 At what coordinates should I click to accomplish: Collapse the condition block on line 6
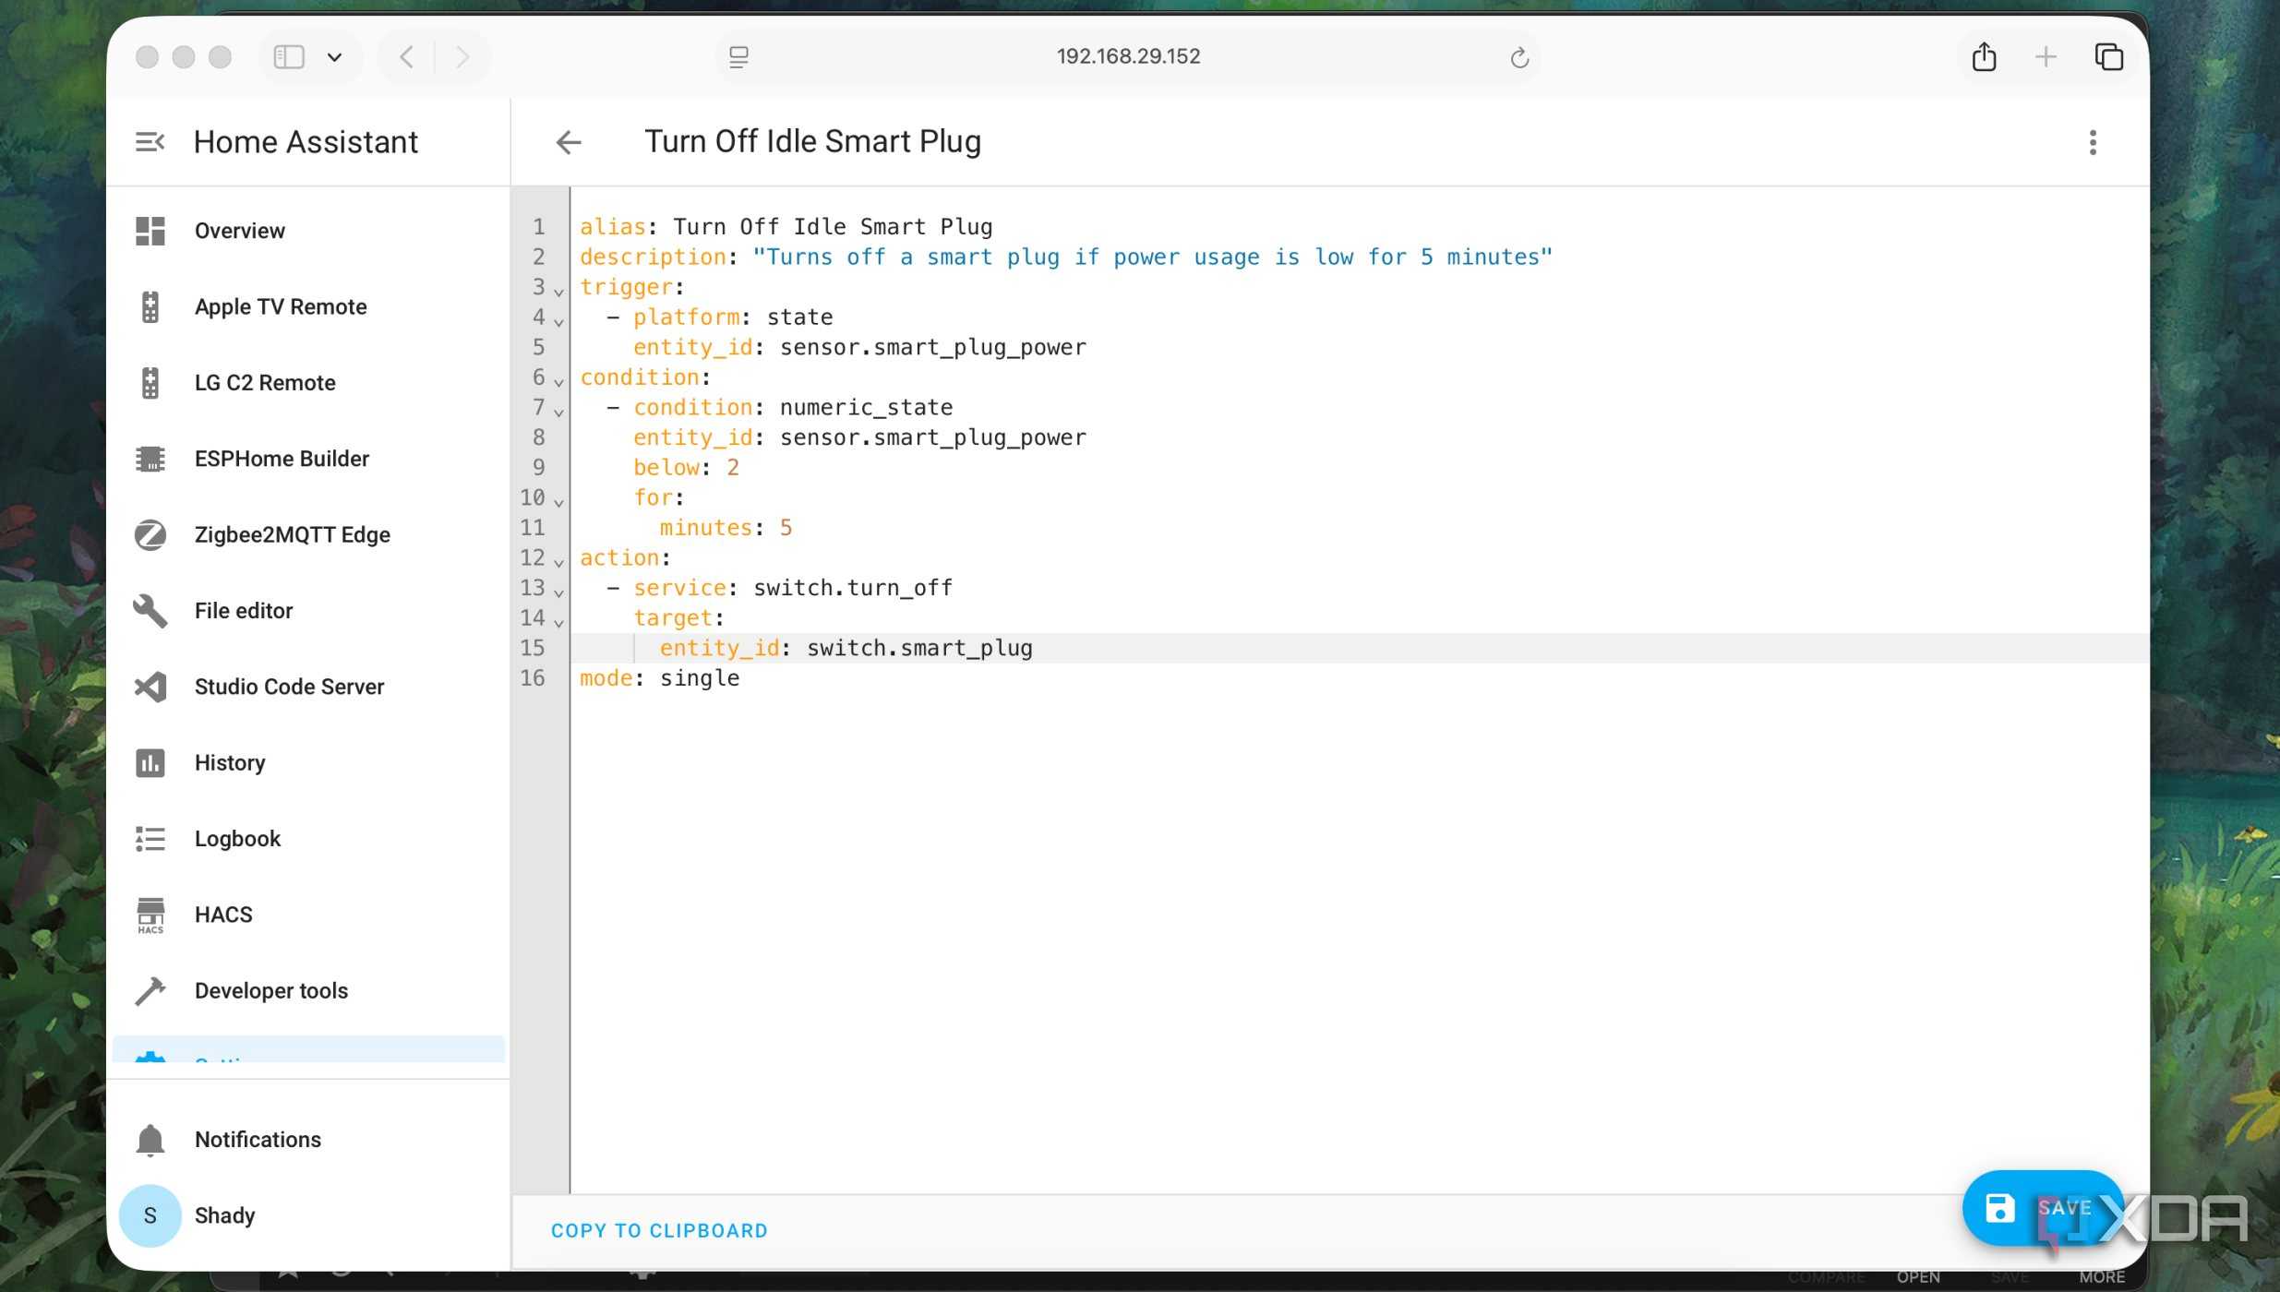coord(558,381)
